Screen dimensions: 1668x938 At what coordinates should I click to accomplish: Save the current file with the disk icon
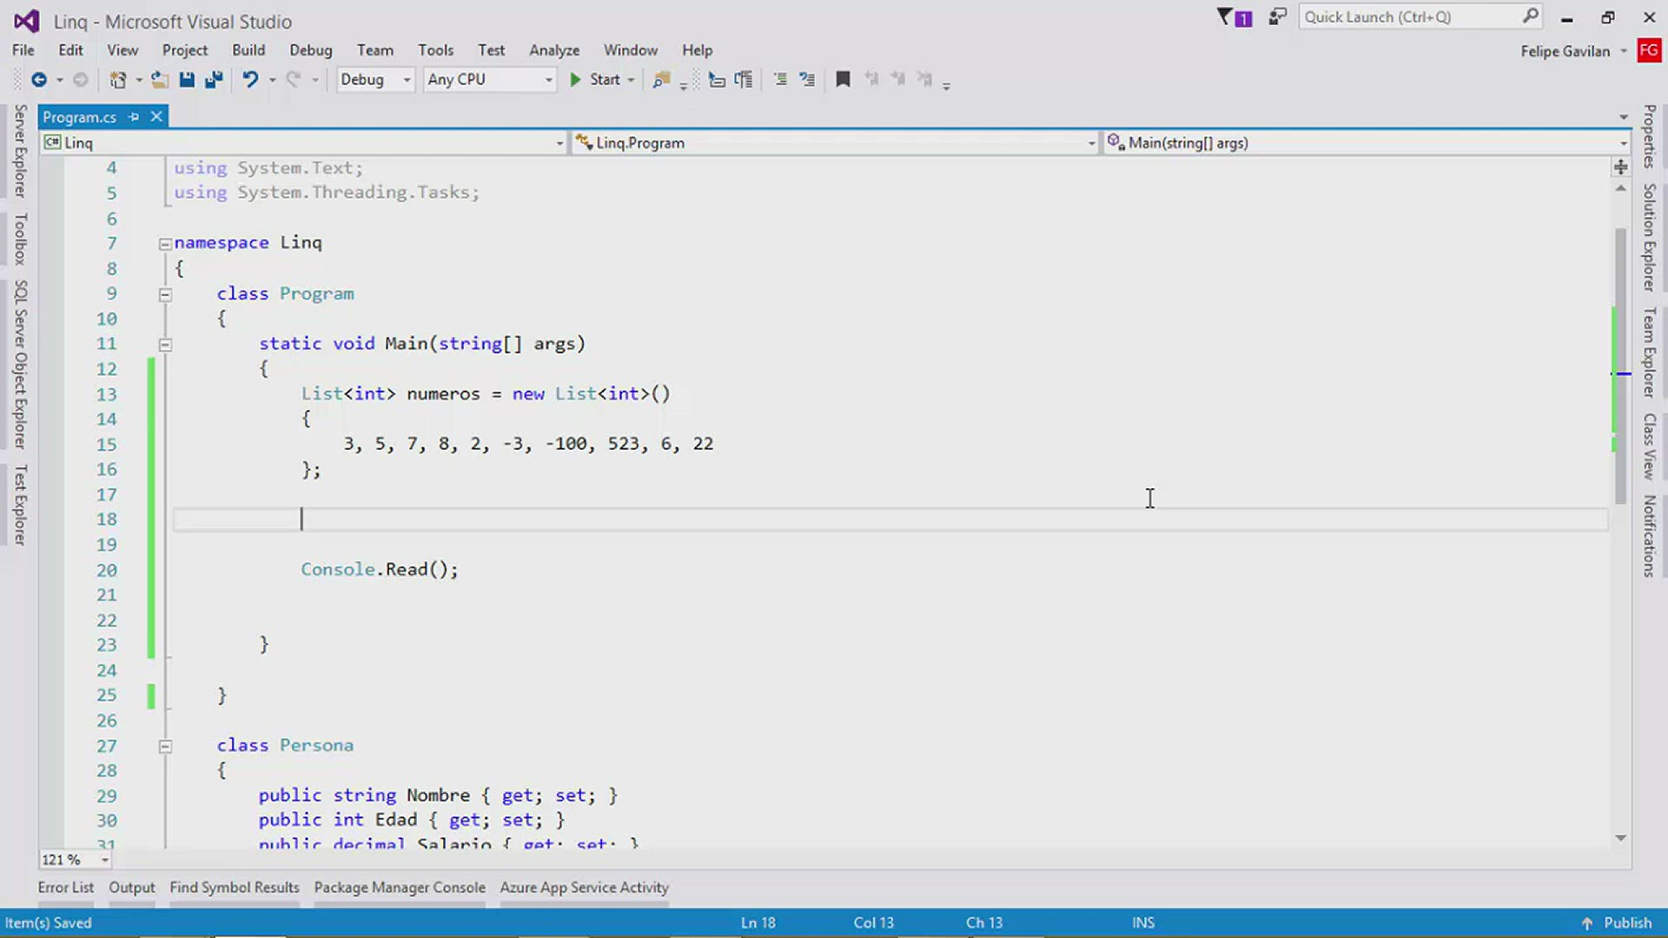187,80
